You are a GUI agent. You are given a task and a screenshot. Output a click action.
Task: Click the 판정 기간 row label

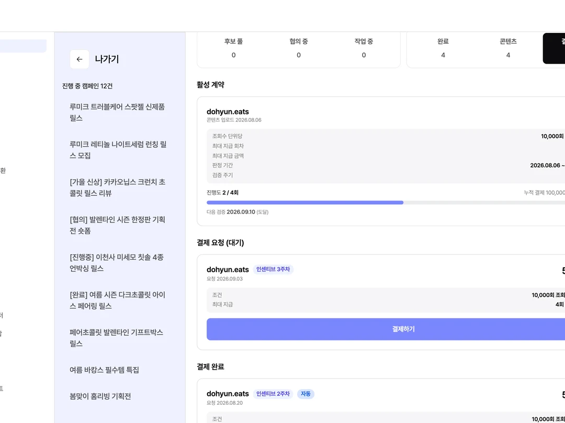point(223,166)
